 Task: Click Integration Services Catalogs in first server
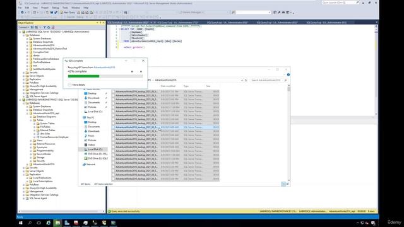coord(44,93)
